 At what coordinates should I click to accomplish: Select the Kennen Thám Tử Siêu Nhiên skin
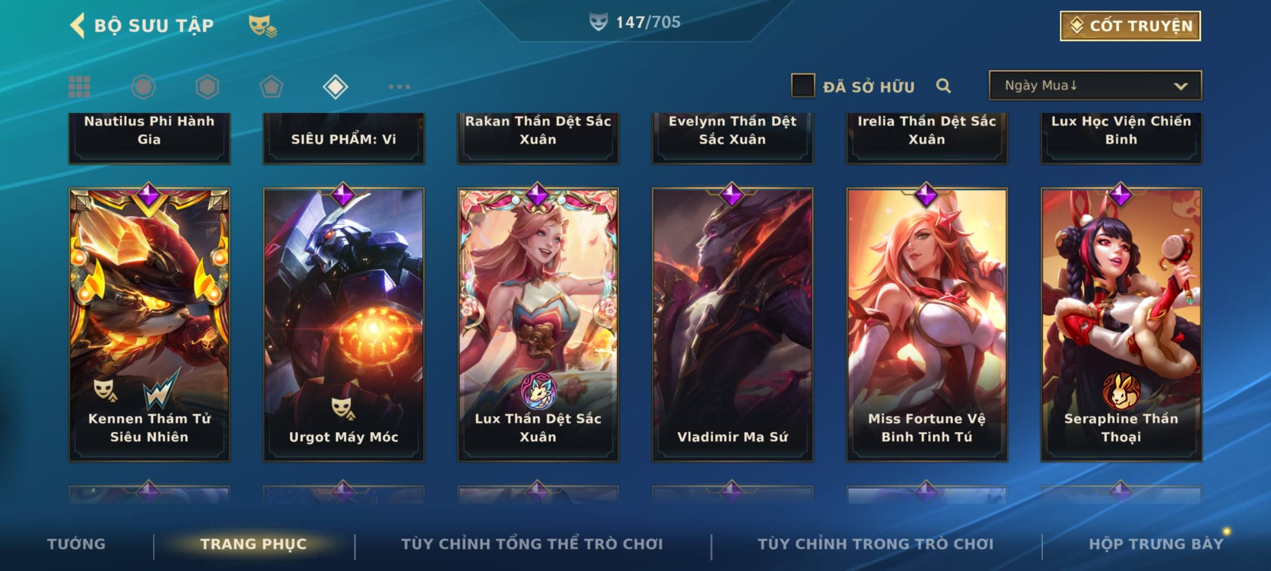[149, 324]
